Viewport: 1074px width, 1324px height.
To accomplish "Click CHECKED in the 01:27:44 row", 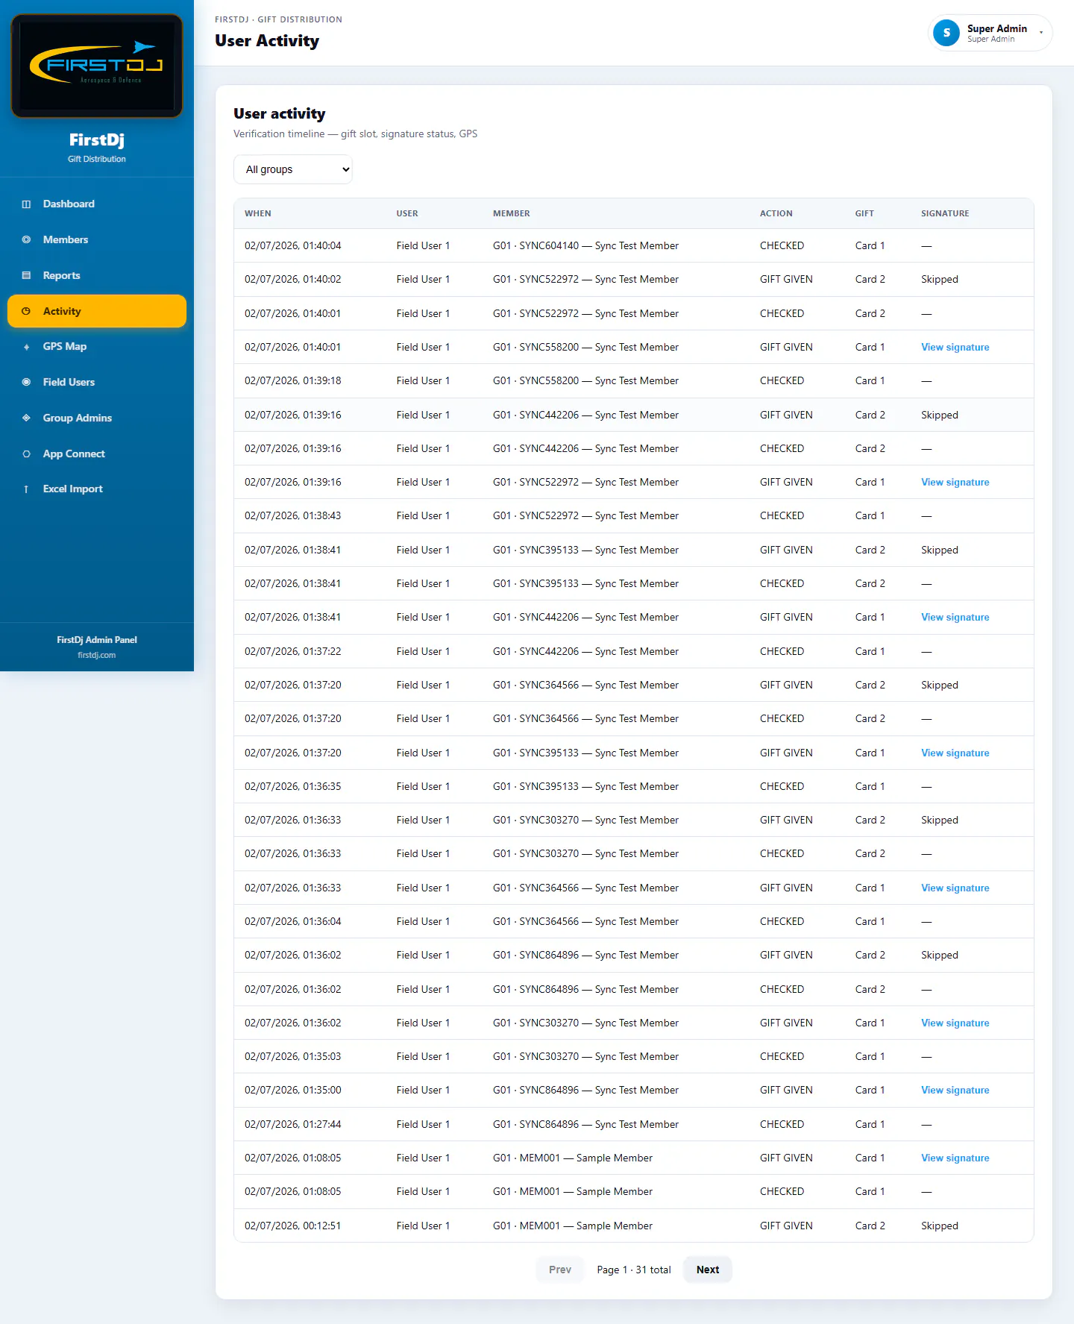I will click(782, 1125).
